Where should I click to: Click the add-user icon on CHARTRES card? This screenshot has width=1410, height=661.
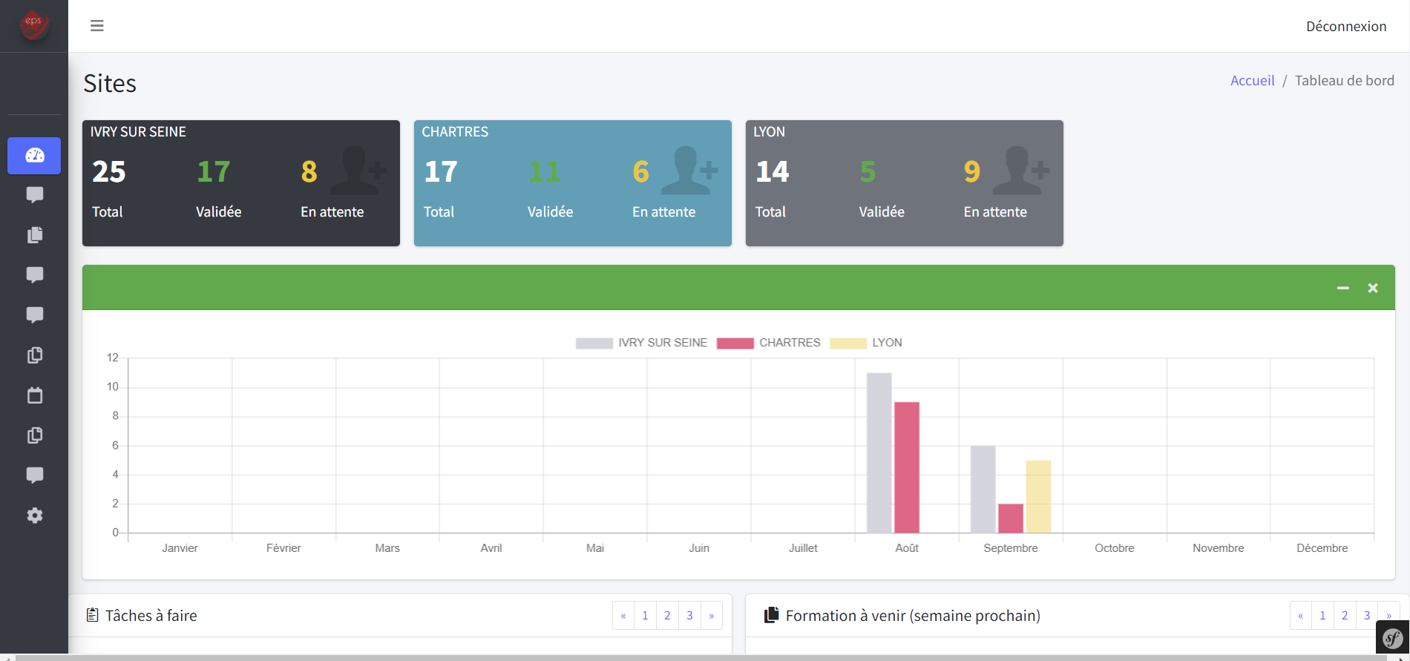click(x=689, y=171)
